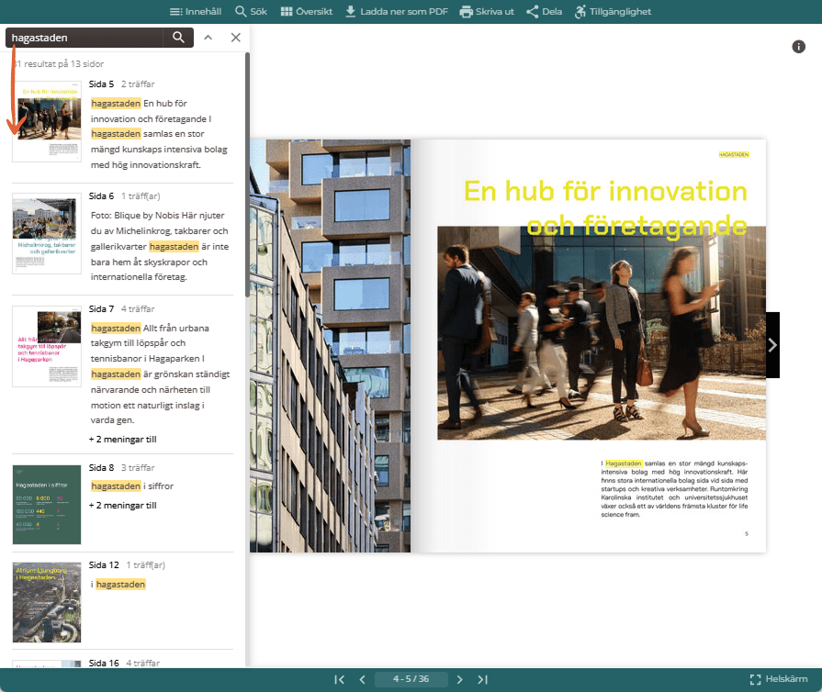Click the 'hagastaden i siffror' result snippet
The width and height of the screenshot is (822, 692).
[132, 486]
